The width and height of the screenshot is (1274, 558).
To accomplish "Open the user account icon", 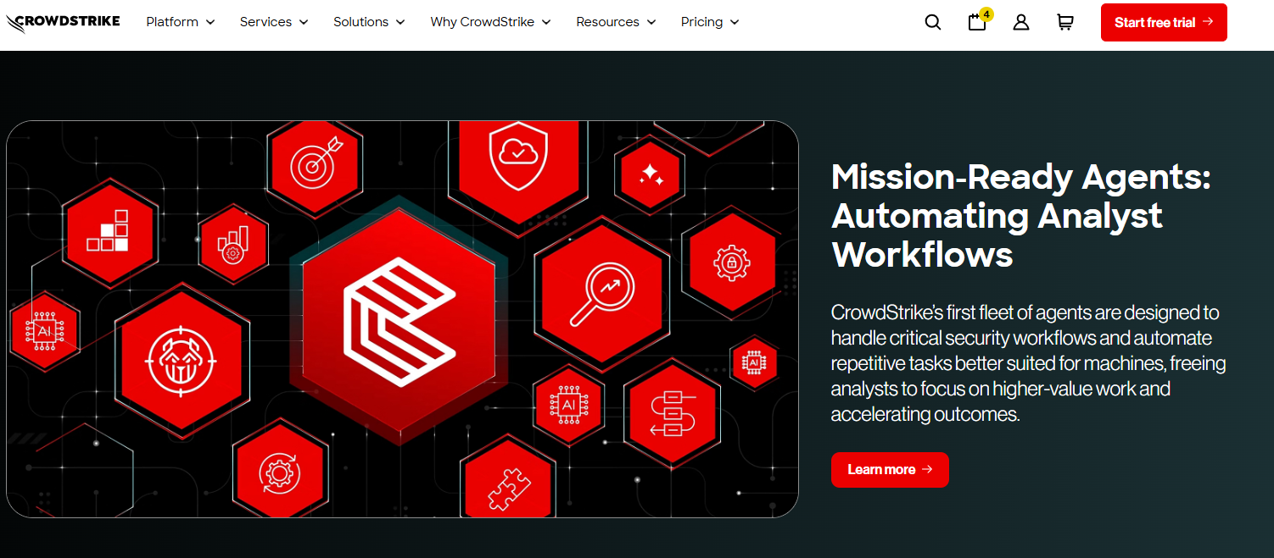I will click(1021, 23).
